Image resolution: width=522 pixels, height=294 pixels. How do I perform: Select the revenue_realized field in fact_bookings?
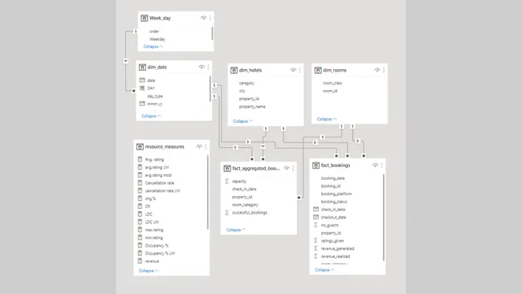point(336,256)
